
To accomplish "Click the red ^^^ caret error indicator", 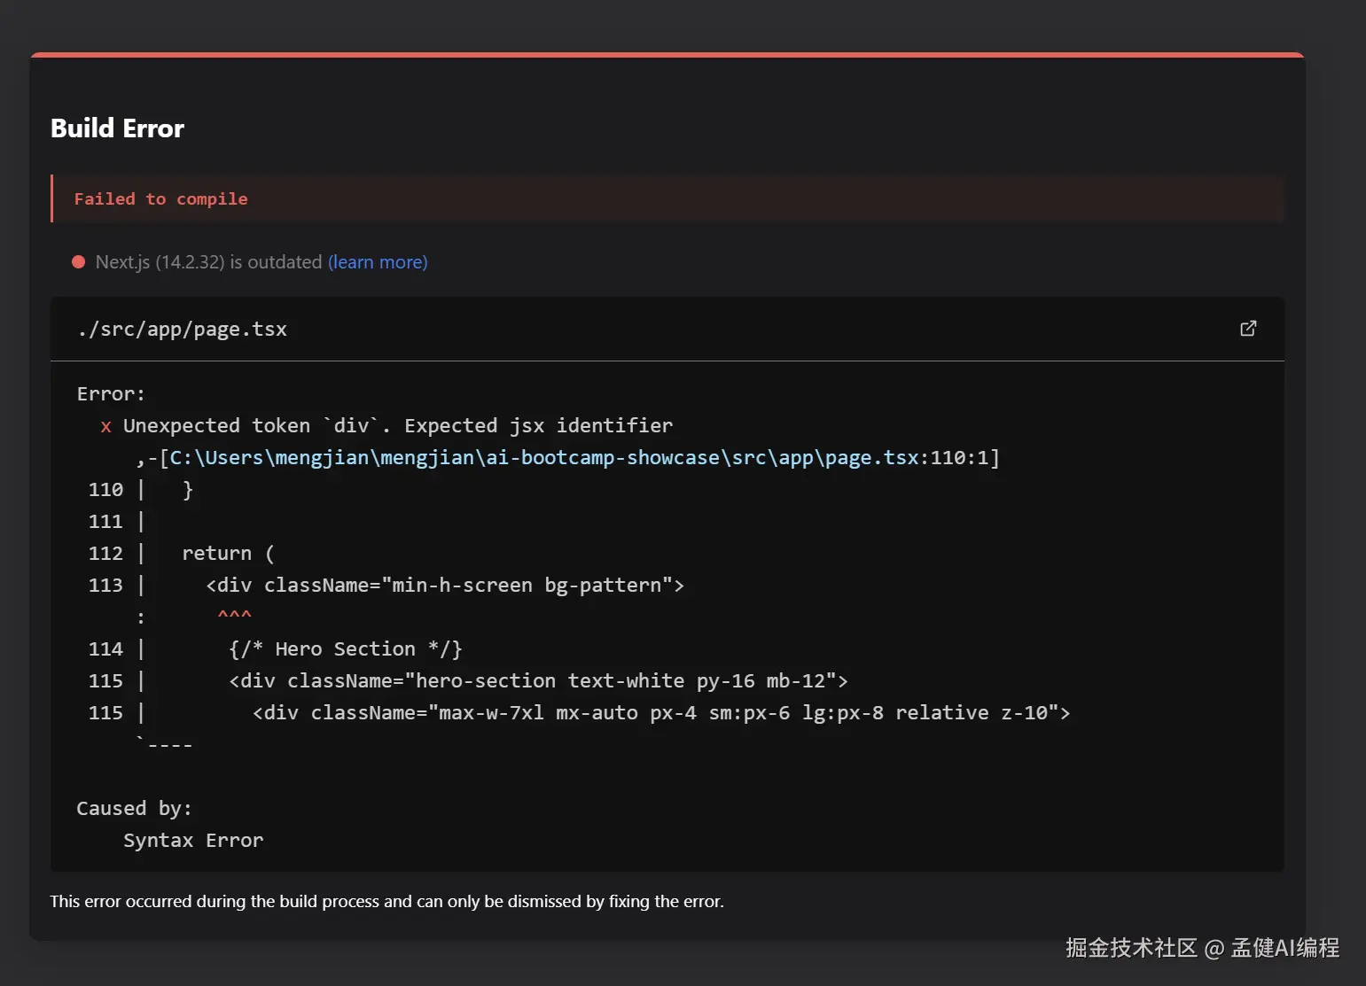I will (x=235, y=615).
